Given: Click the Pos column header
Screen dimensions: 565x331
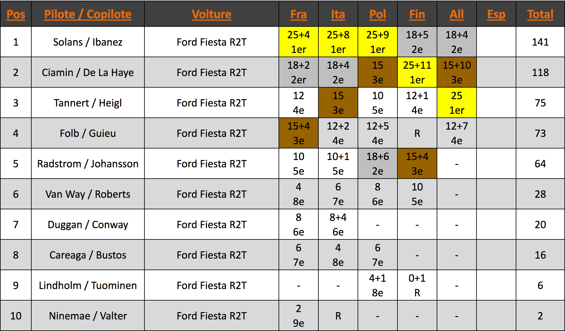Looking at the screenshot, I should click(16, 14).
